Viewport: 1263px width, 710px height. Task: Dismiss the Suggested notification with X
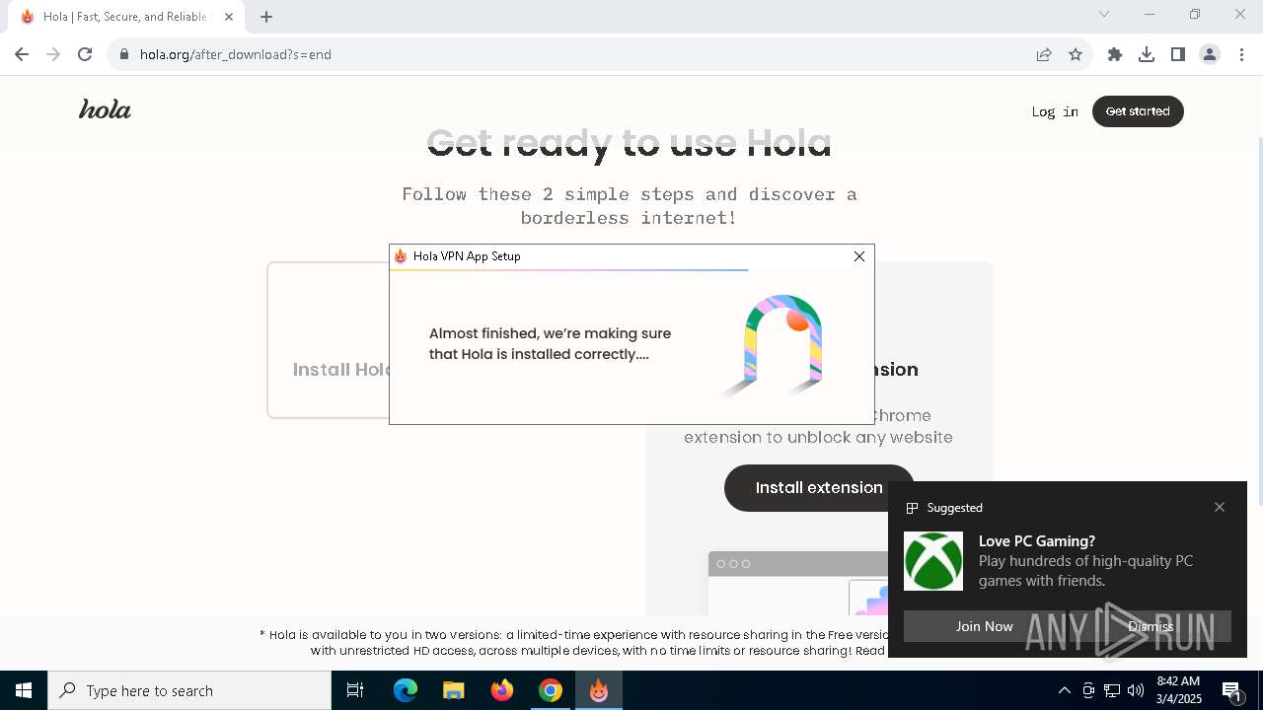(x=1220, y=507)
